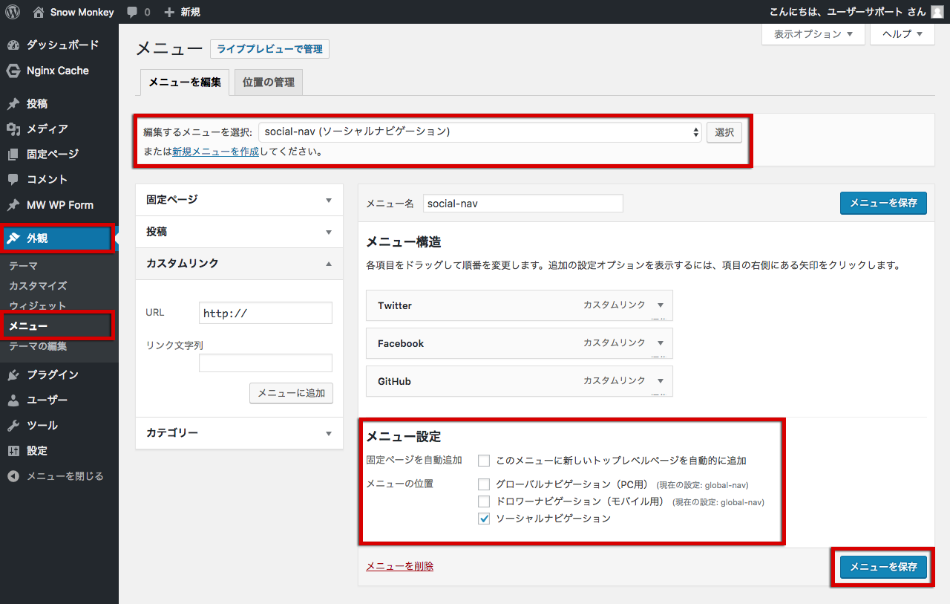Uncheck ソーシャルナビゲーション checkbox
Screen dimensions: 950x604
tap(484, 519)
